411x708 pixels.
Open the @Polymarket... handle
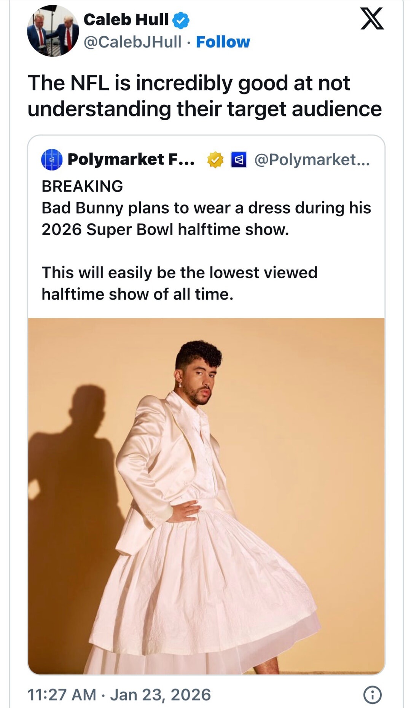coord(312,160)
